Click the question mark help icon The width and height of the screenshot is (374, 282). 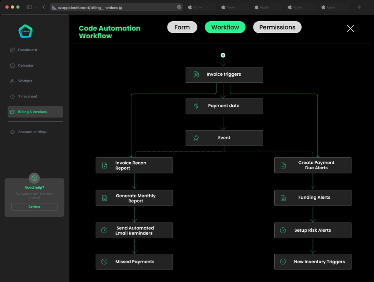pyautogui.click(x=34, y=178)
